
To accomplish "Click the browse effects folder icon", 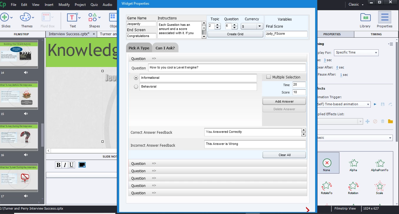I will click(390, 121).
